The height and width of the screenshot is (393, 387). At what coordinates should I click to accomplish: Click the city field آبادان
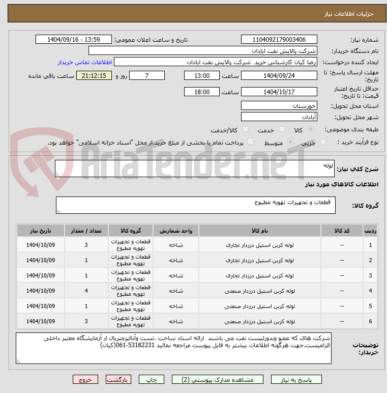[x=279, y=117]
